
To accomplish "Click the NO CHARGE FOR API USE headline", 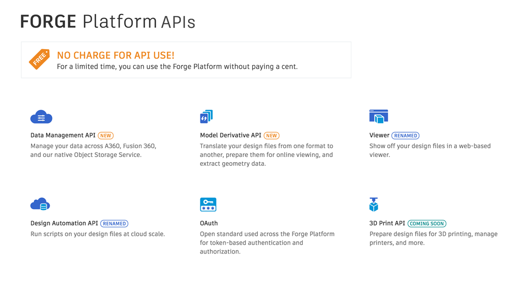I will (116, 55).
